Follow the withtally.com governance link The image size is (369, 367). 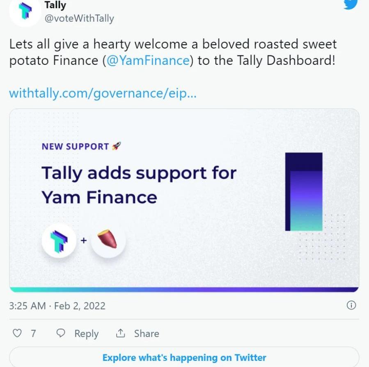click(x=103, y=94)
